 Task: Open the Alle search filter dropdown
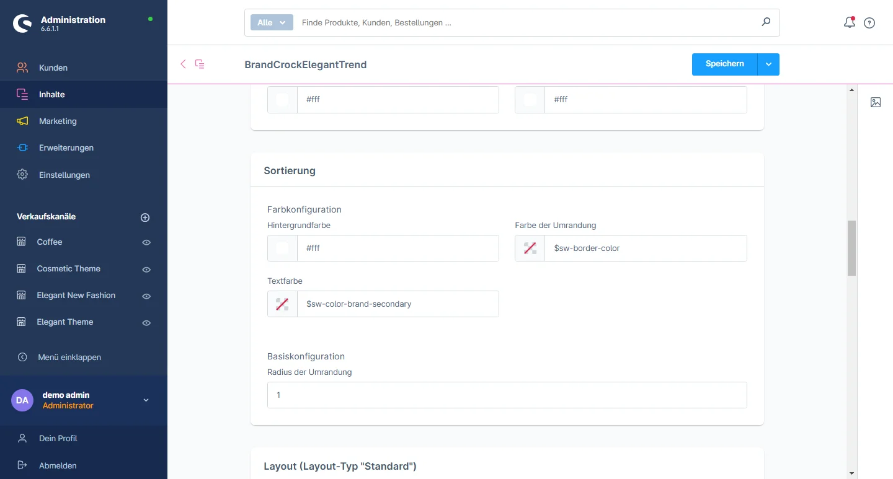point(271,22)
